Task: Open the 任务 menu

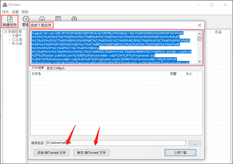Action: pos(5,12)
